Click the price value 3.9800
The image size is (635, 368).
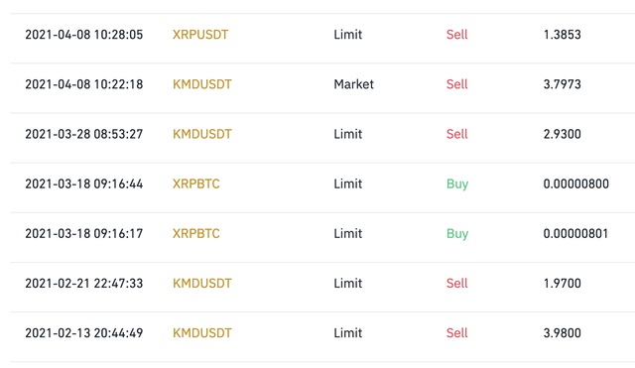pyautogui.click(x=563, y=333)
